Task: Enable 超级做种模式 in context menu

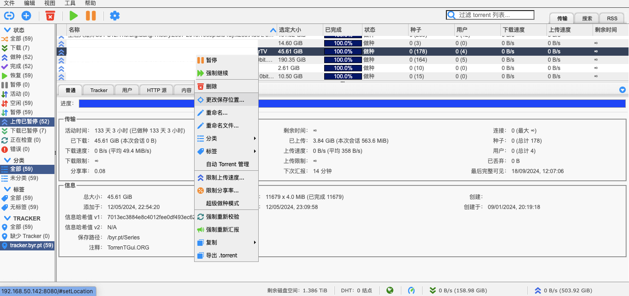Action: pos(222,203)
